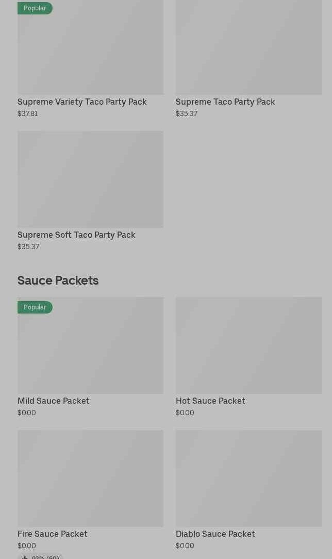
Task: Select the Diablo Sauce Packet name
Action: [x=215, y=534]
